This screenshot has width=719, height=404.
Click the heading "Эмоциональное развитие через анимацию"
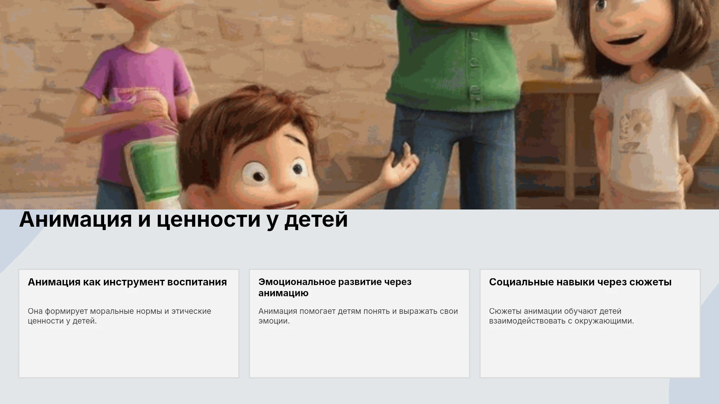pyautogui.click(x=335, y=287)
